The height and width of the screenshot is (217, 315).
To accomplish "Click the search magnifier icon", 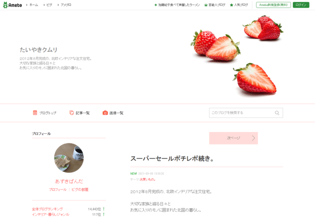I will click(277, 113).
